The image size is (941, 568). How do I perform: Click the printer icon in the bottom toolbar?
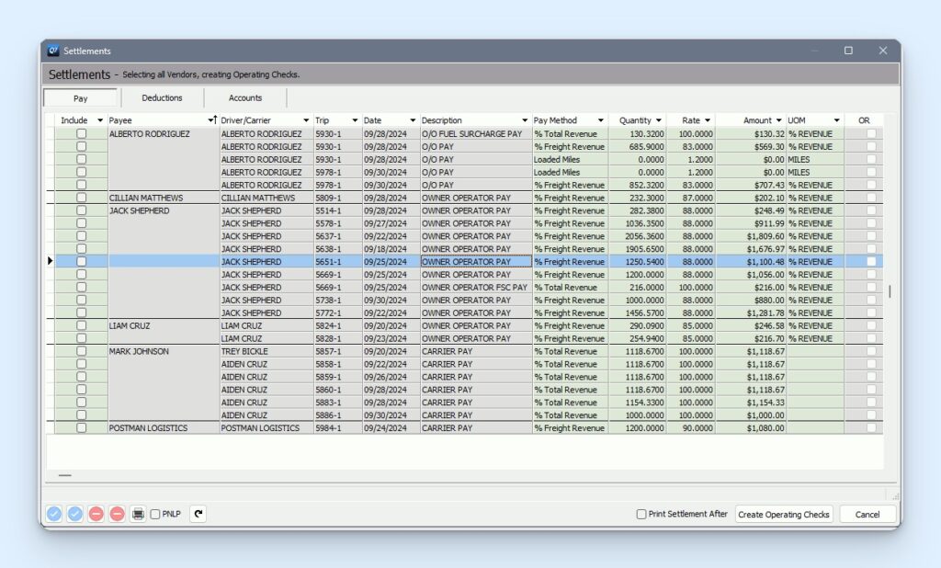pos(138,514)
